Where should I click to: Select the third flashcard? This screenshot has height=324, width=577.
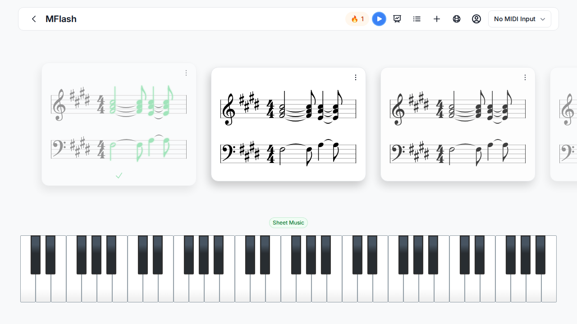[x=458, y=124]
